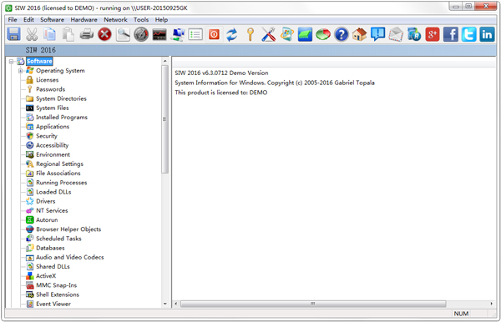Viewport: 501px width, 322px height.
Task: Click the Paste clipboard toolbar icon
Action: pyautogui.click(x=68, y=34)
